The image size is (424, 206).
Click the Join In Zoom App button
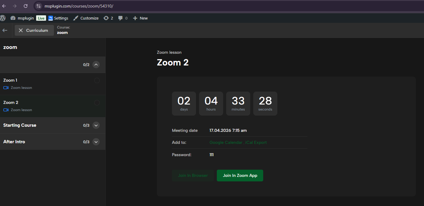240,175
